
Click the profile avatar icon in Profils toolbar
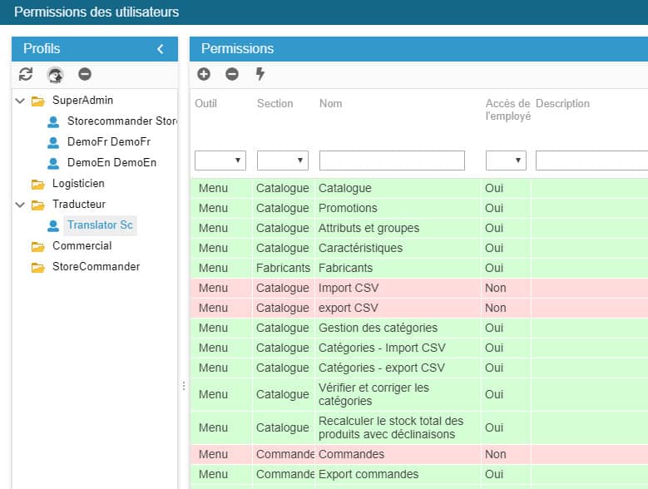[55, 75]
